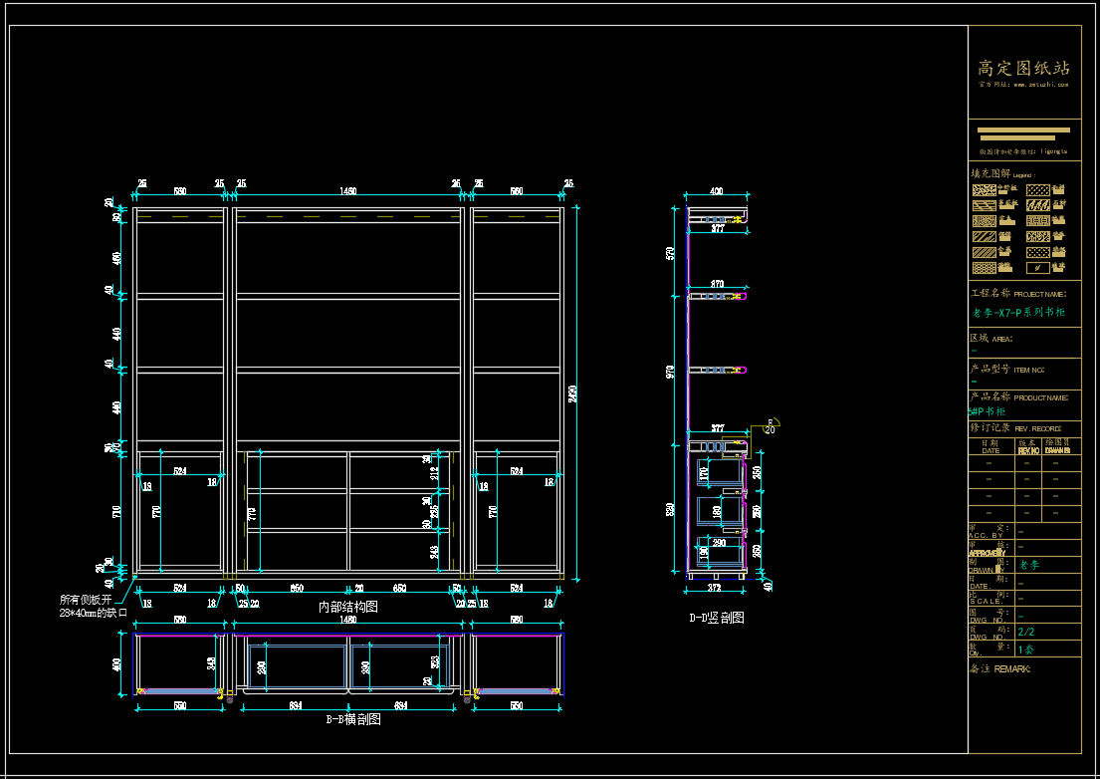
Task: Select the 区域 AREA label
Action: pyautogui.click(x=991, y=339)
